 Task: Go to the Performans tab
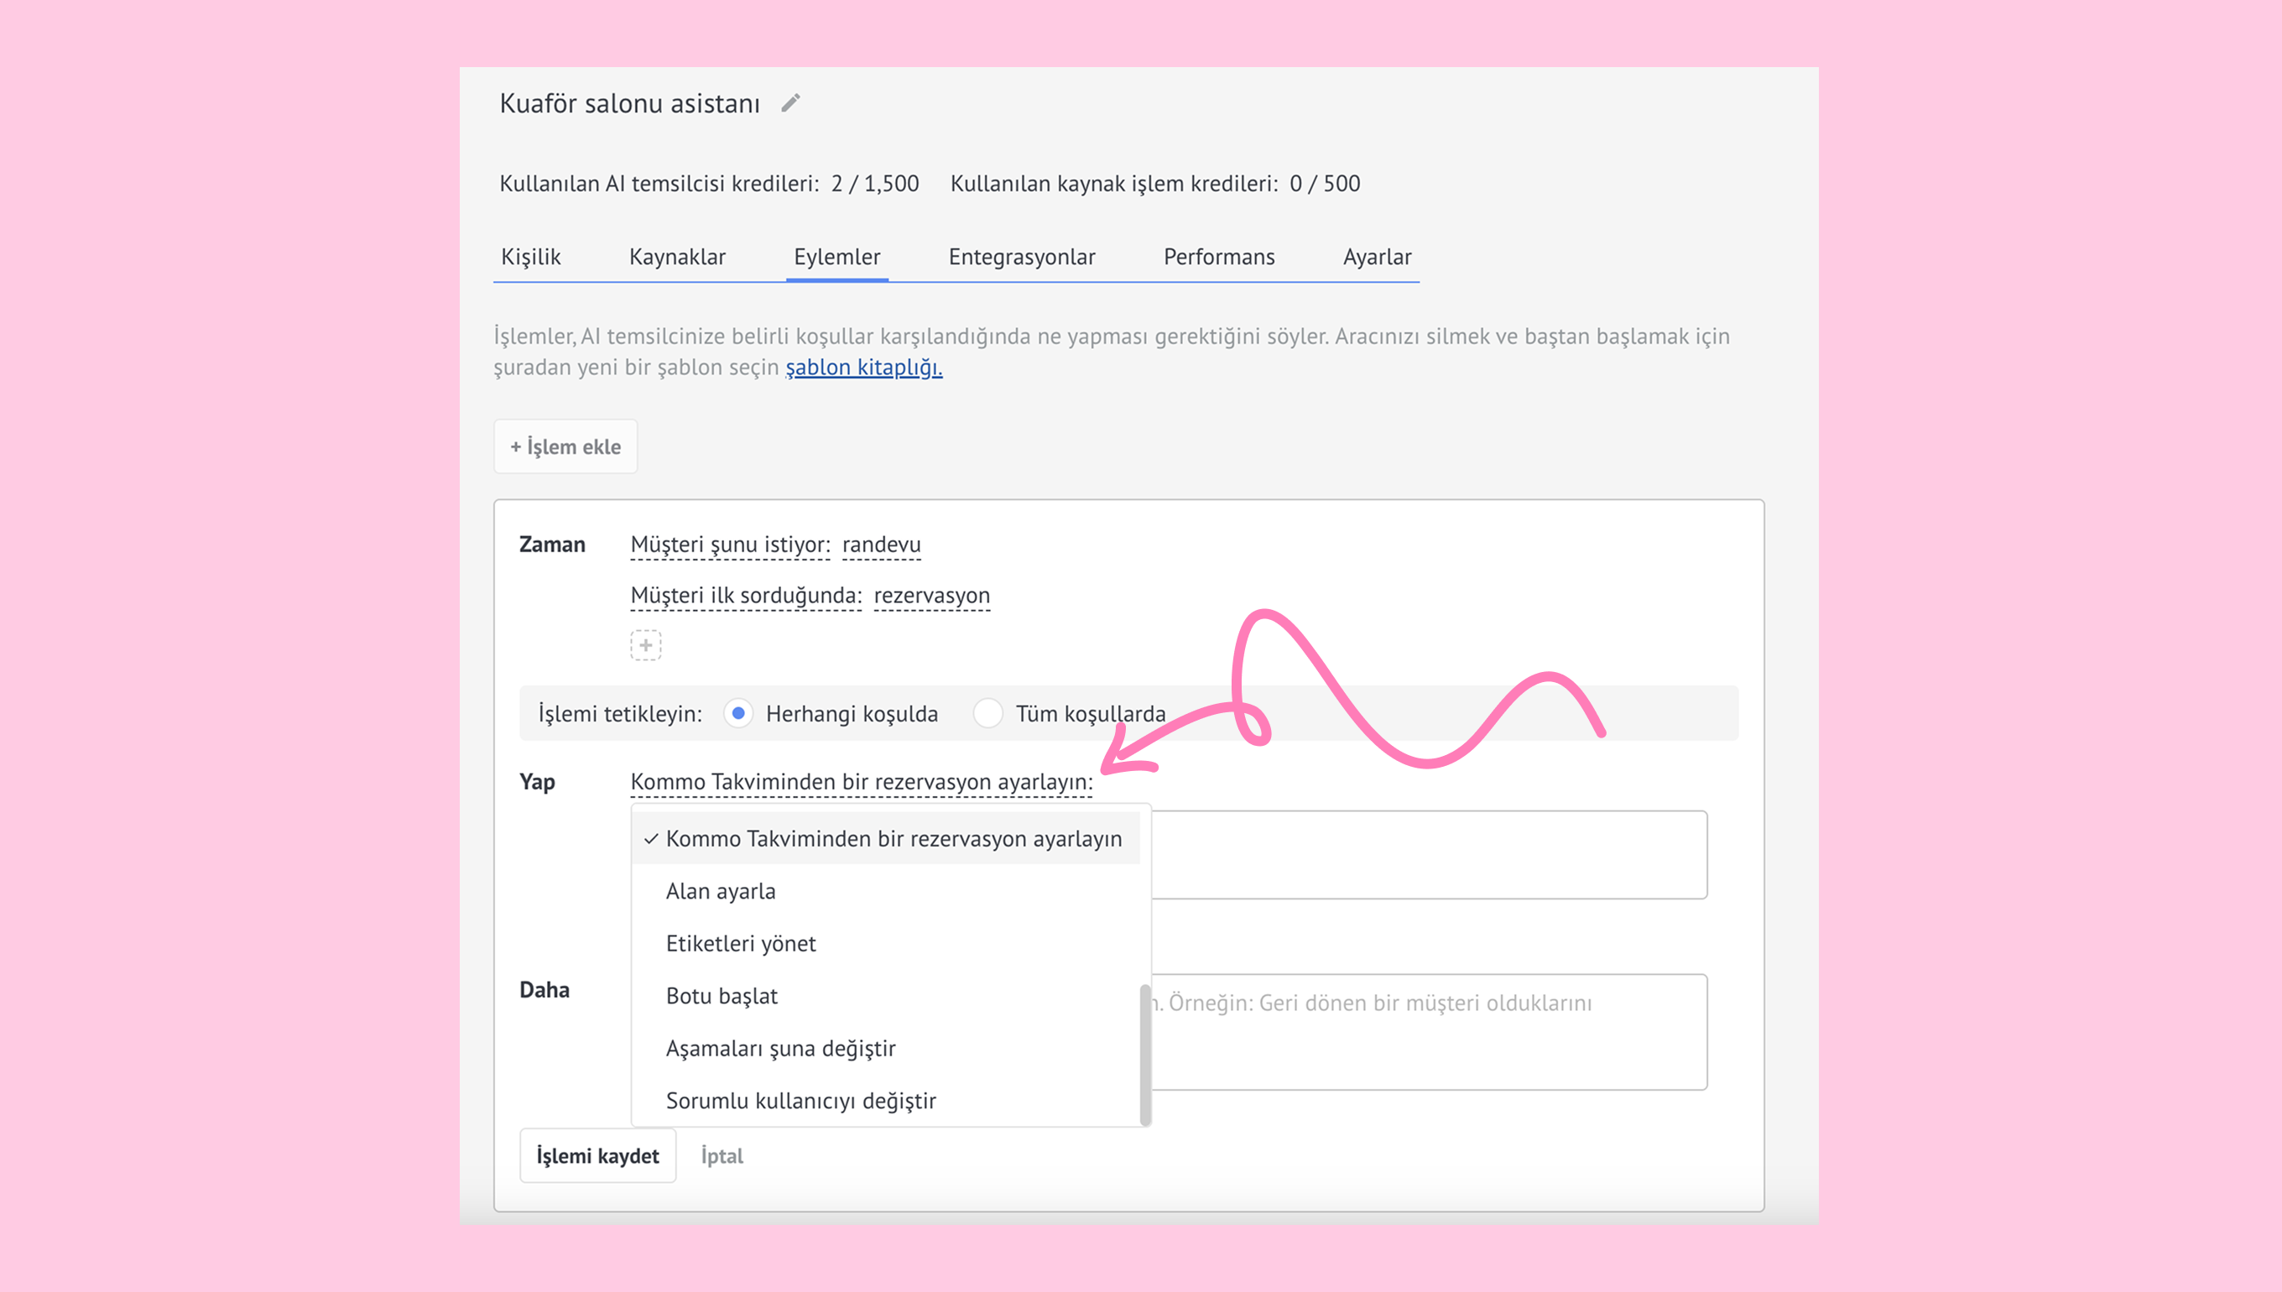coord(1218,258)
